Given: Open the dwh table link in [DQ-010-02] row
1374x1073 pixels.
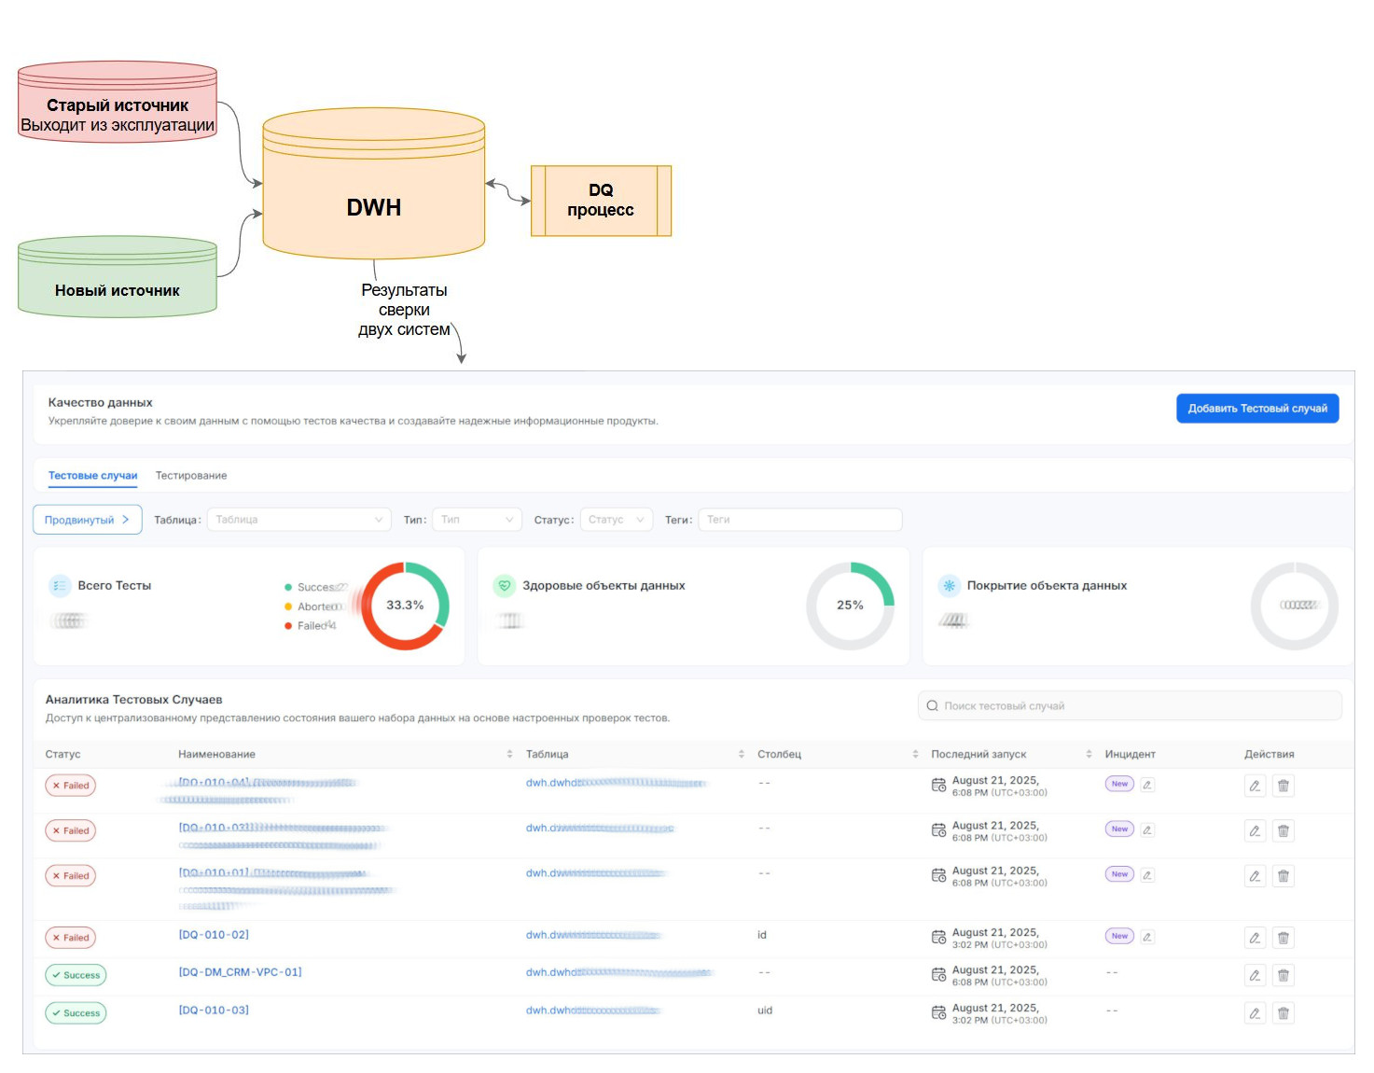Looking at the screenshot, I should coord(593,935).
